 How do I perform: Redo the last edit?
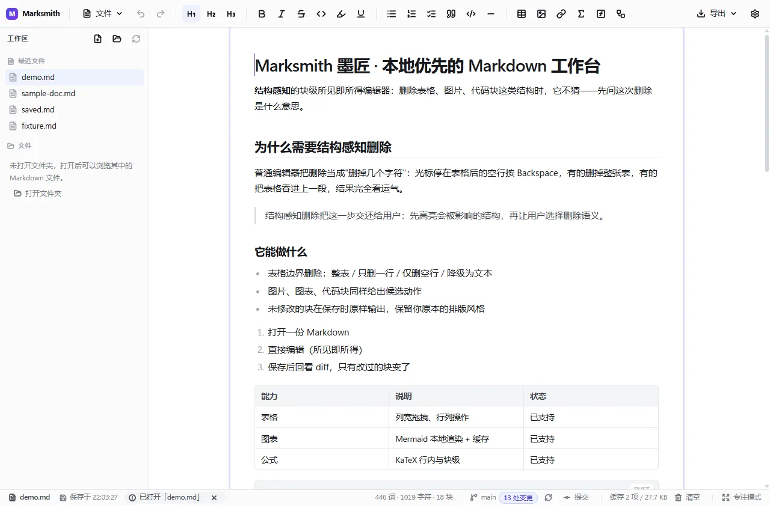161,14
